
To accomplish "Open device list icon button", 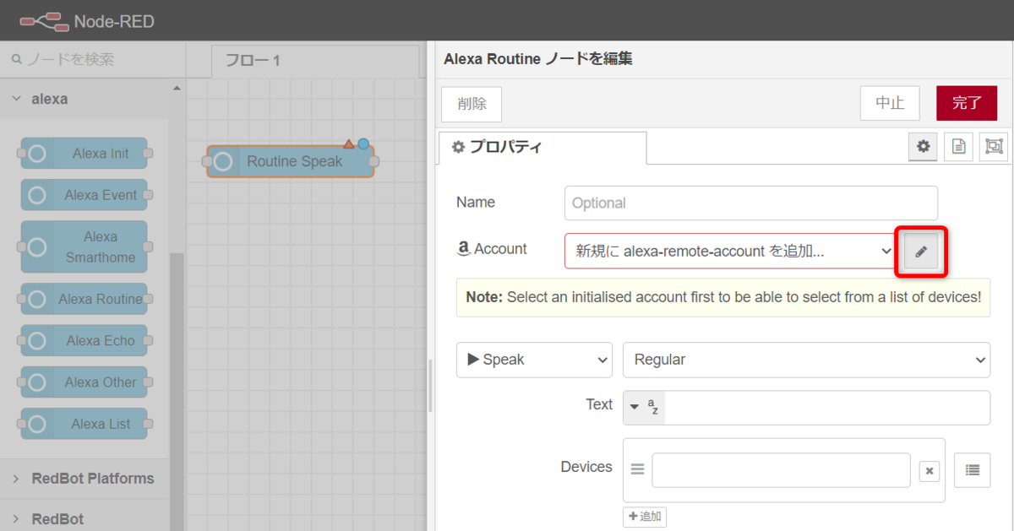I will click(x=972, y=470).
